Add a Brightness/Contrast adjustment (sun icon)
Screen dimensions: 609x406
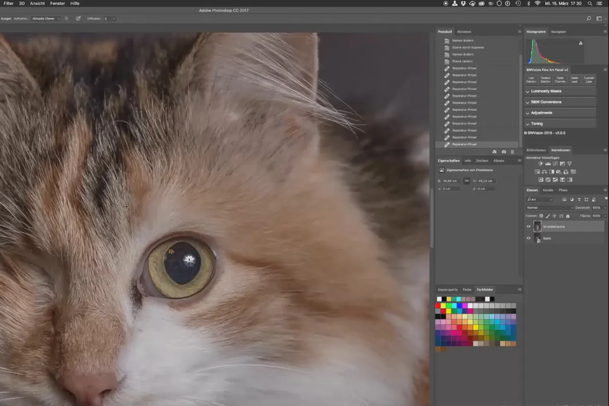pos(540,163)
